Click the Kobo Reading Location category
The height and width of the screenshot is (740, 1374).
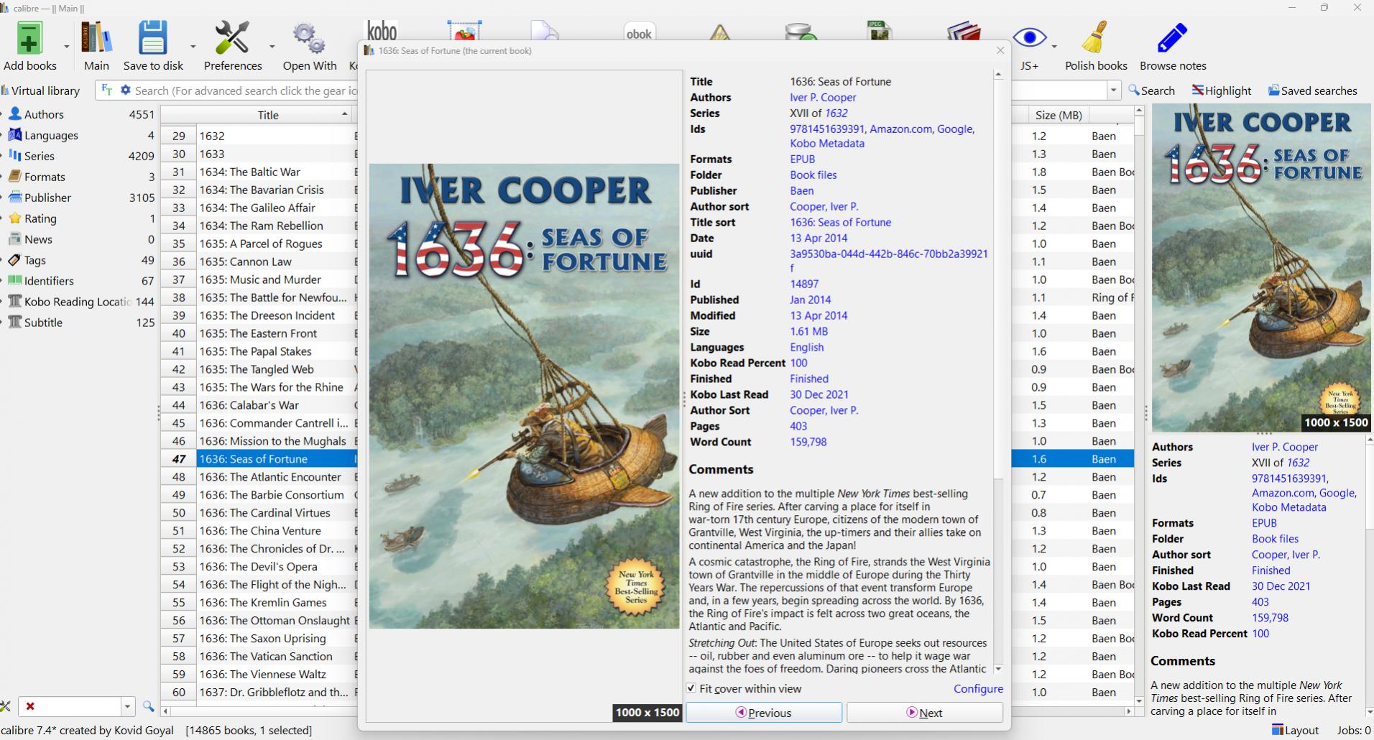(78, 302)
